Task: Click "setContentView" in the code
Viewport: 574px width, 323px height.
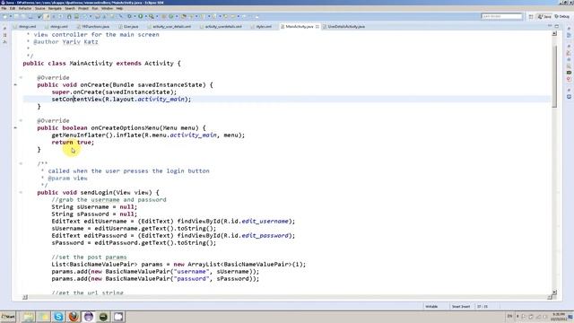Action: pyautogui.click(x=76, y=100)
